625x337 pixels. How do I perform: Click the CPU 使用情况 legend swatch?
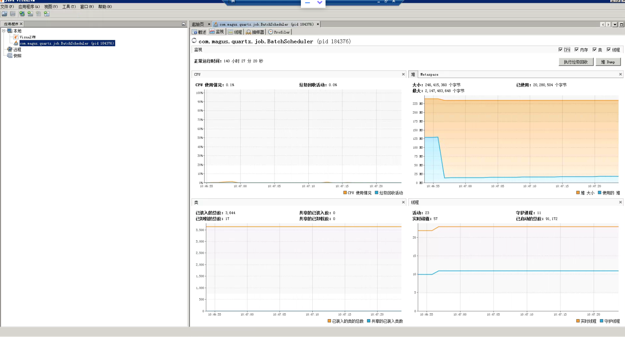tap(345, 193)
